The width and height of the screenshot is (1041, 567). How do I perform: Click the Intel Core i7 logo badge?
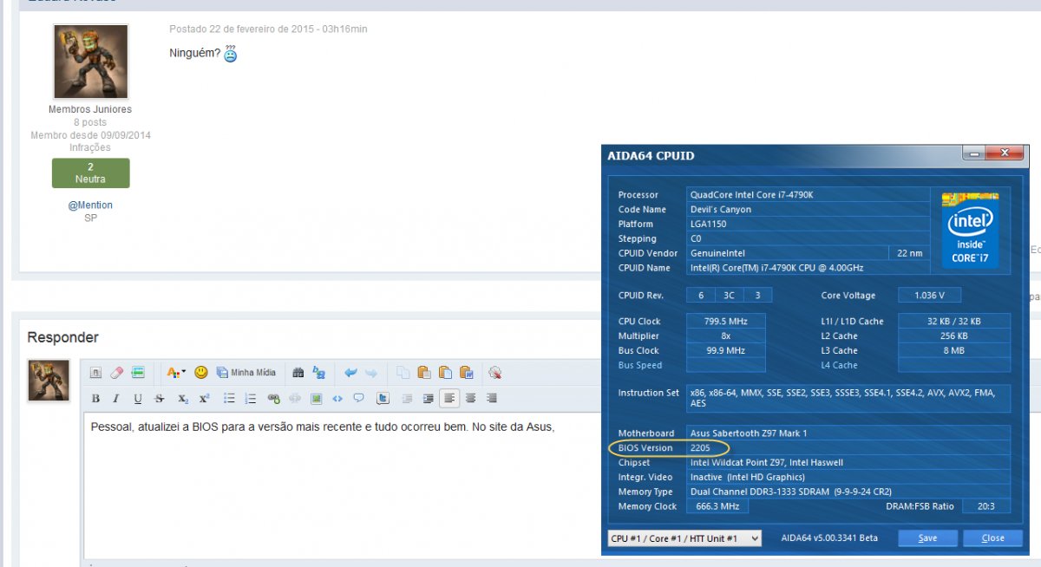point(970,229)
